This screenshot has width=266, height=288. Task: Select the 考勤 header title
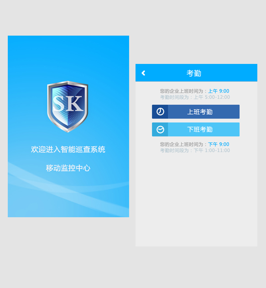point(194,73)
